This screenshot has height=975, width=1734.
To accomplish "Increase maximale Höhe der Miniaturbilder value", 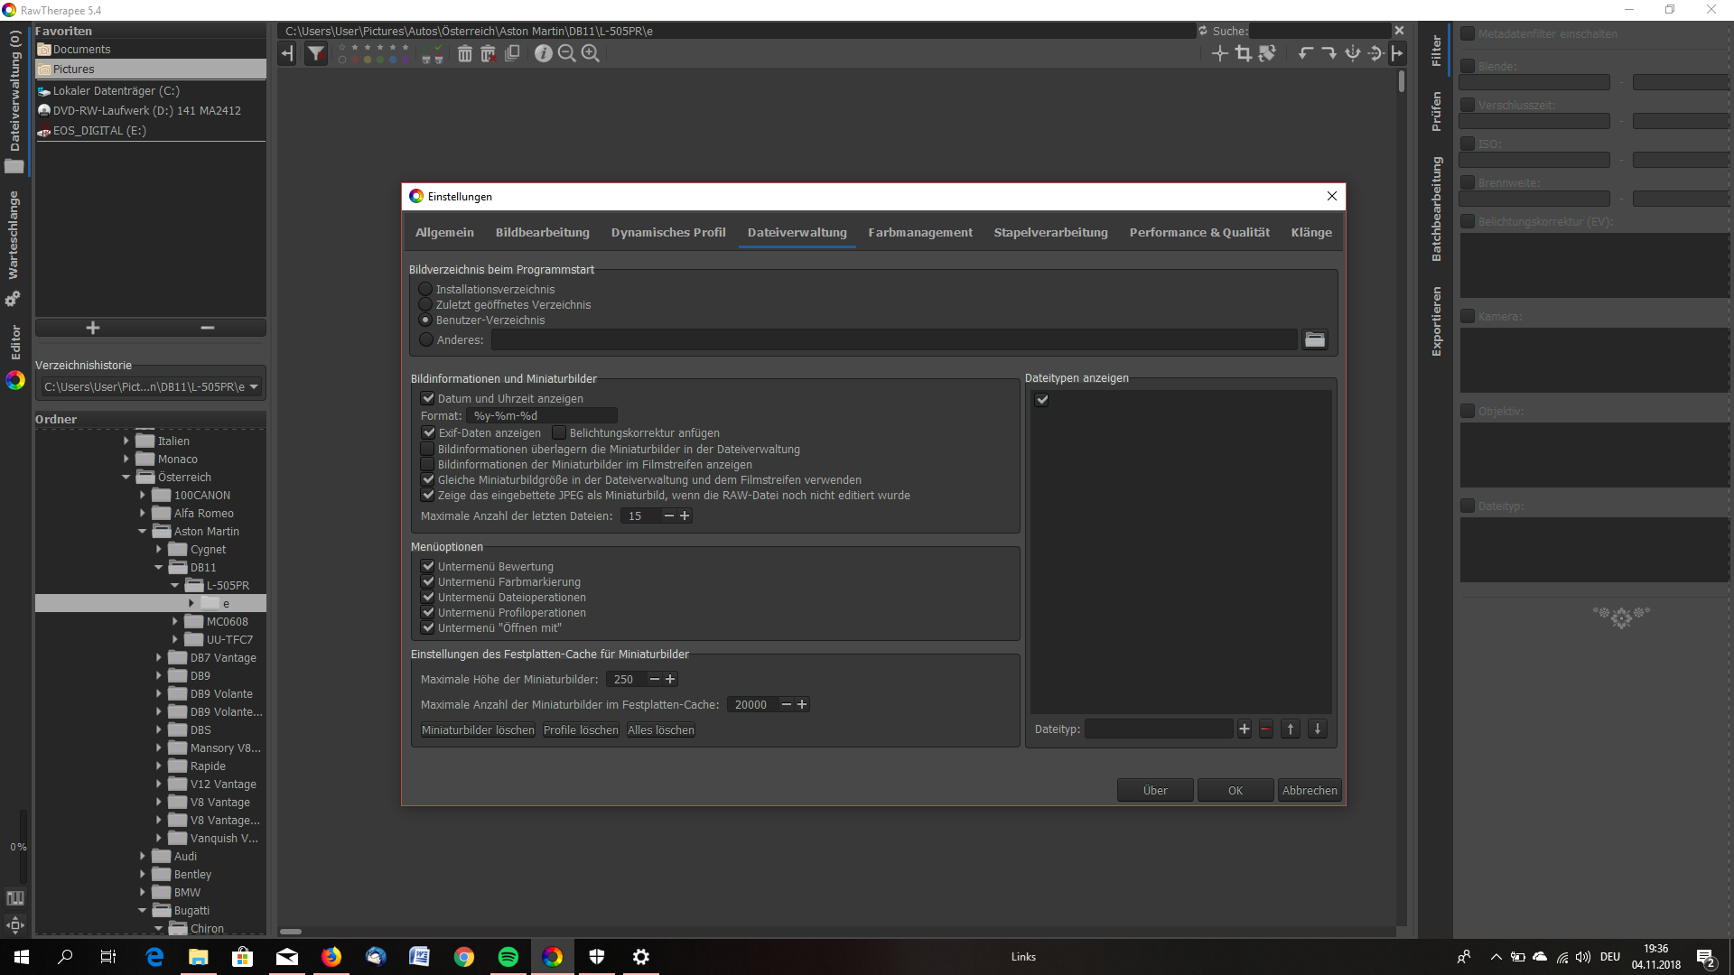I will 670,679.
